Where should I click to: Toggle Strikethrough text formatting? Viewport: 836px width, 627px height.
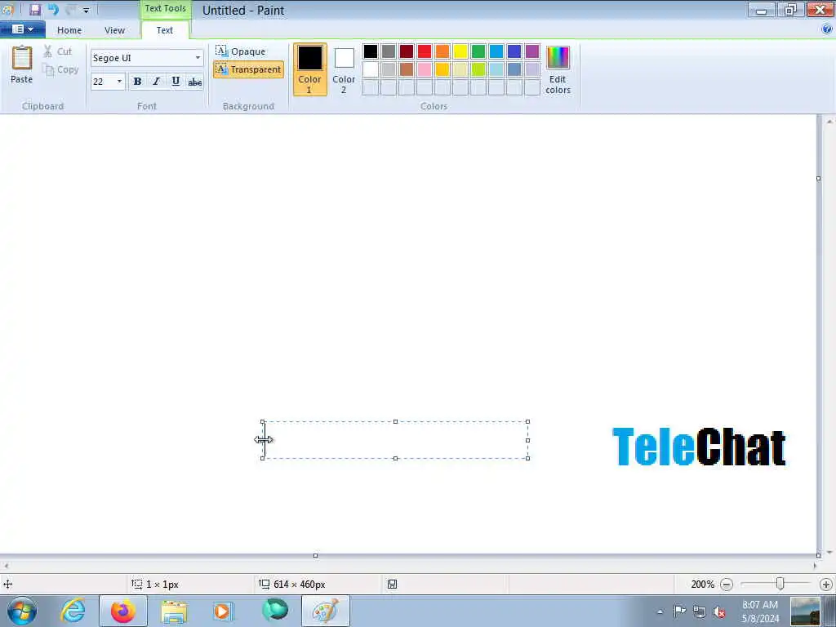[194, 82]
